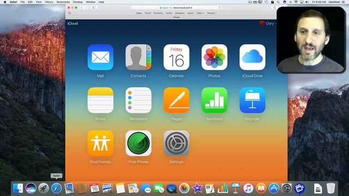The image size is (349, 196).
Task: Open iBooks from the Dock
Action: (x=261, y=188)
